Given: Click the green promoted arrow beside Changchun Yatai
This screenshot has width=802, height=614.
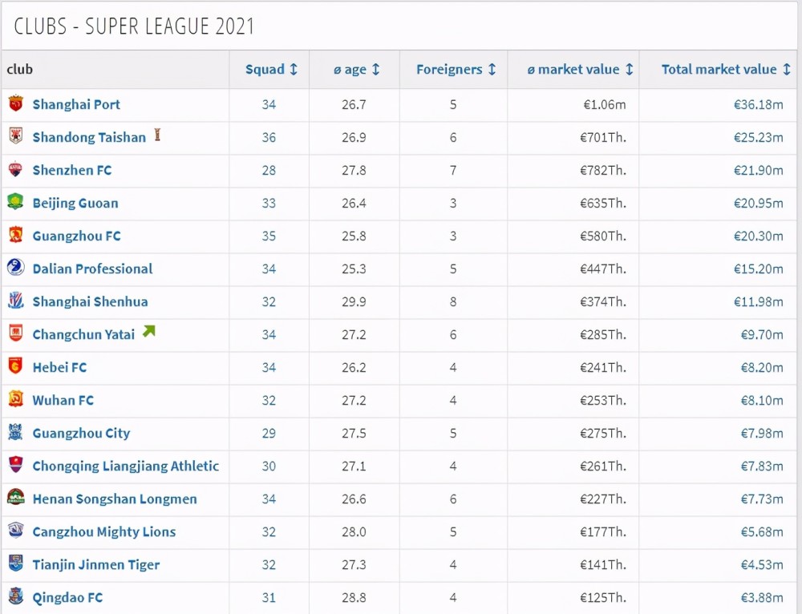Looking at the screenshot, I should pos(149,331).
